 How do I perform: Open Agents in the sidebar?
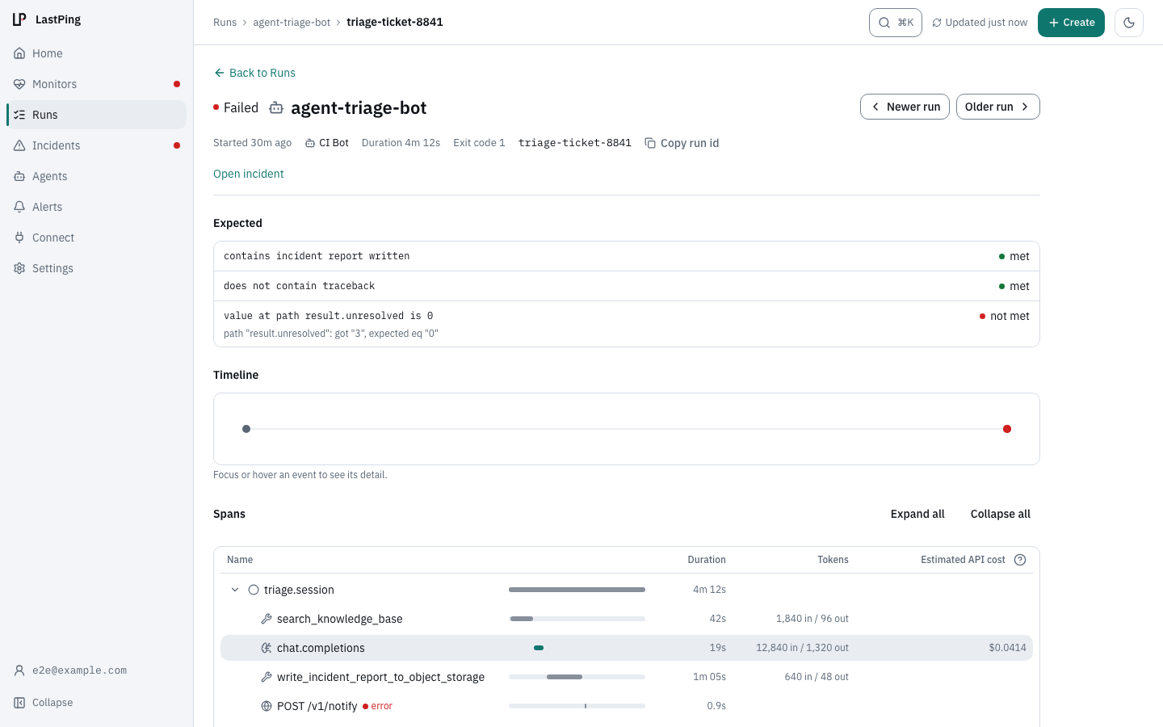(96, 176)
